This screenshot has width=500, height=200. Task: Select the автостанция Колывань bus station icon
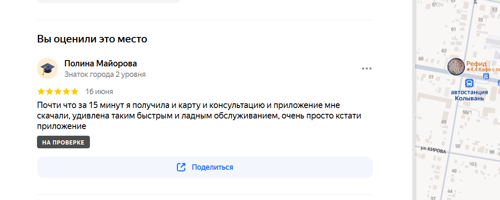coord(469,84)
